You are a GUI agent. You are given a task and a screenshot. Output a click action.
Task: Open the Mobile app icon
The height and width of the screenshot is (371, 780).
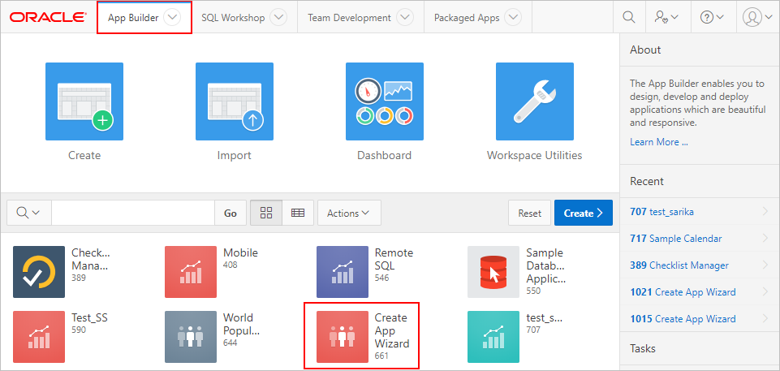point(191,272)
